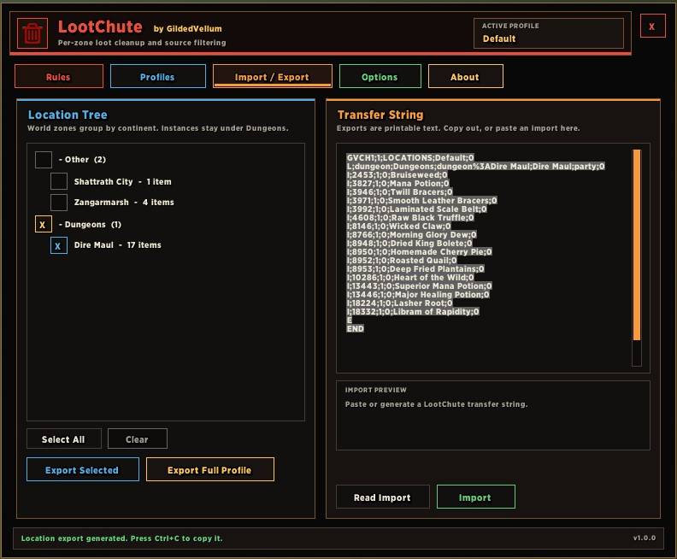Viewport: 677px width, 559px height.
Task: Click the Laminated Scale Belt line
Action: [416, 209]
